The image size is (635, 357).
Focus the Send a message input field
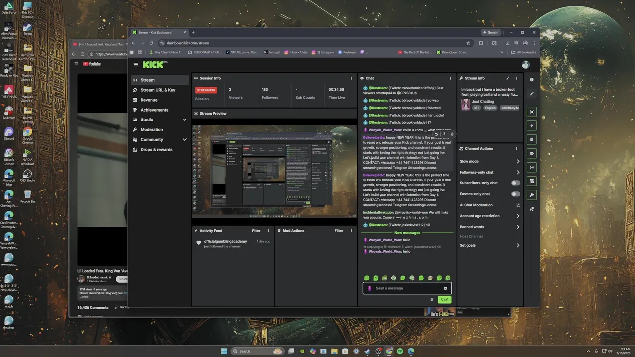407,288
